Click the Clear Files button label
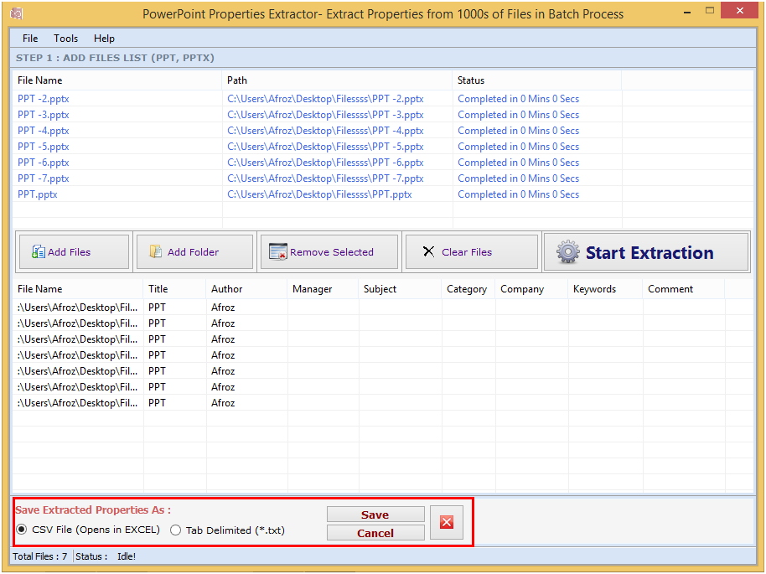 point(467,252)
